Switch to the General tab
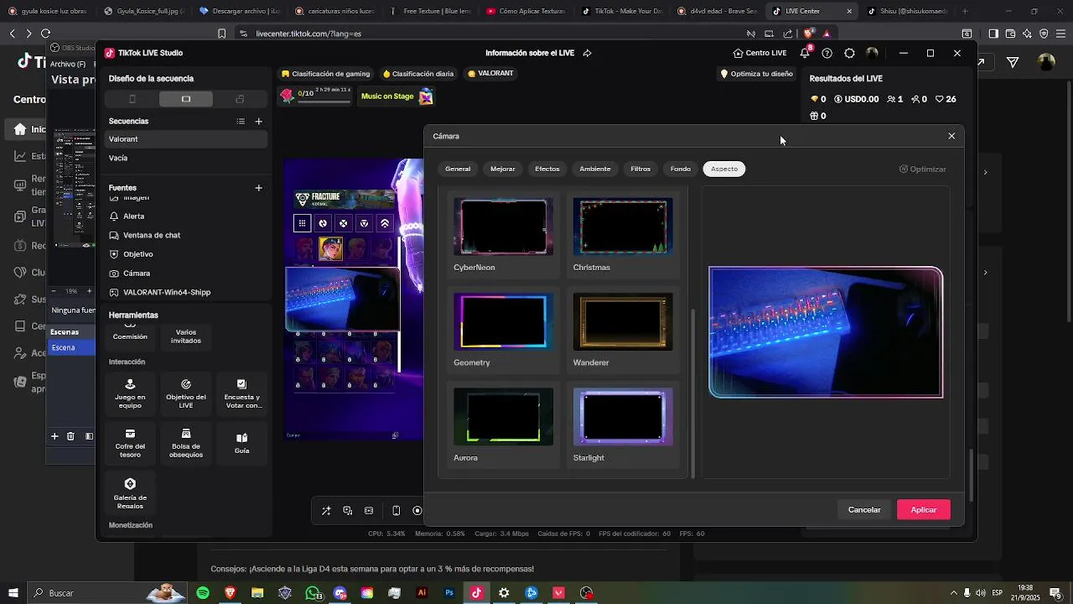The image size is (1073, 604). click(458, 169)
